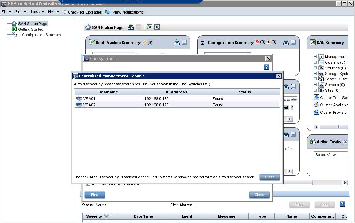Expand the Server Clusters node
355x223 pixels.
click(x=315, y=79)
